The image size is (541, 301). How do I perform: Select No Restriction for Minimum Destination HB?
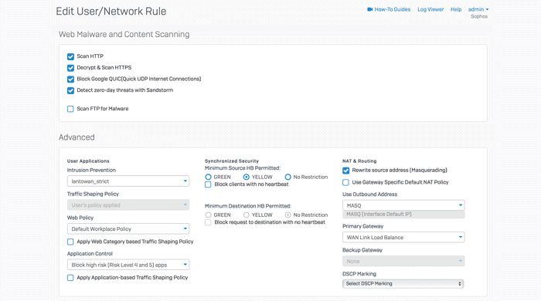288,215
